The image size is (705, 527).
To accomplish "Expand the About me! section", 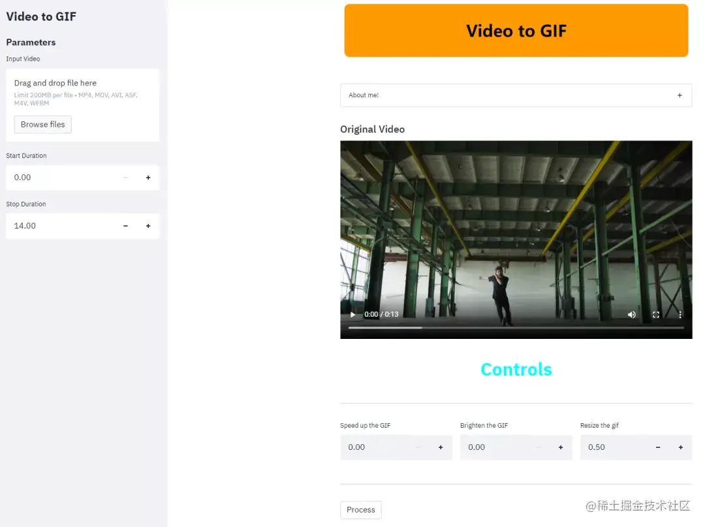I will [679, 95].
